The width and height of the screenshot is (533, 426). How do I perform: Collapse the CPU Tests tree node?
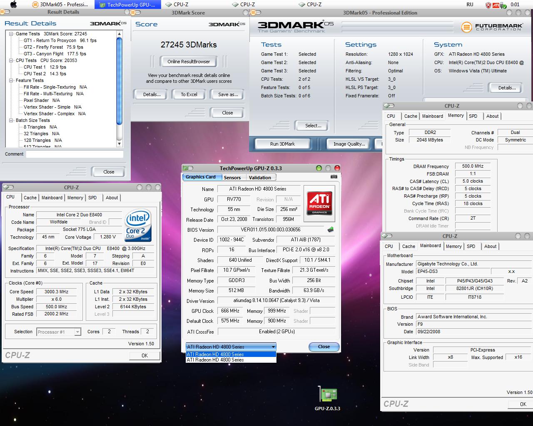pos(11,60)
